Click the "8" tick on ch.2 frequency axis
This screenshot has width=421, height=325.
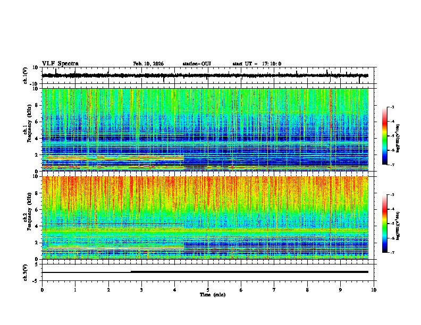click(37, 193)
